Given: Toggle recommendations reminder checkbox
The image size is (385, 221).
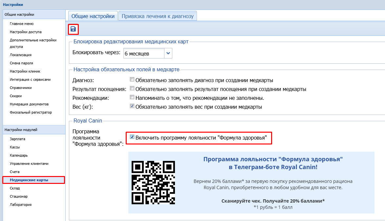Looking at the screenshot, I should [132, 97].
